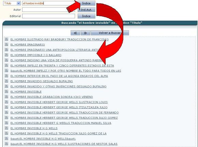Image resolution: width=198 pixels, height=147 pixels.
Task: Click record icon beside El Hombre Invadido Gesualdo Bufalino
Action: point(6,81)
